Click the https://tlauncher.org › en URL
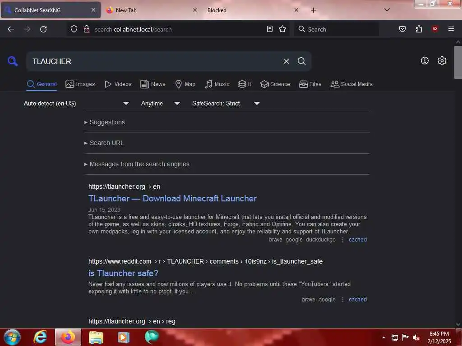Image resolution: width=462 pixels, height=346 pixels. 124,187
